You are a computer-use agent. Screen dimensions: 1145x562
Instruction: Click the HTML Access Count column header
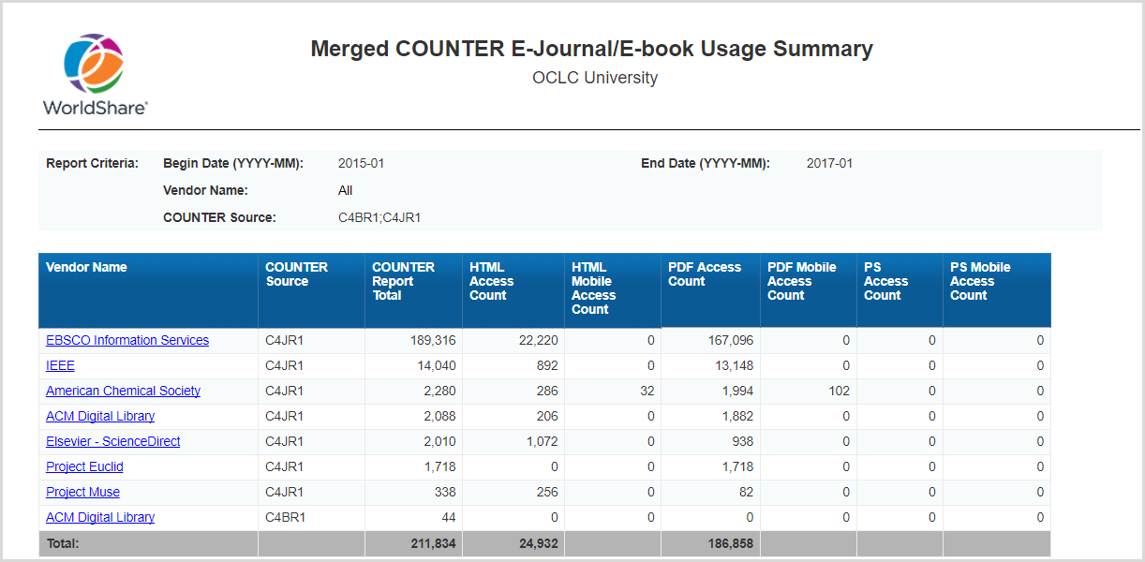pyautogui.click(x=513, y=289)
